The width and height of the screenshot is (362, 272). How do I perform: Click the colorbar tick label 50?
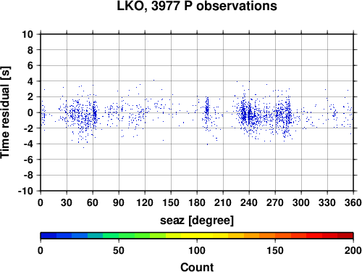119,250
